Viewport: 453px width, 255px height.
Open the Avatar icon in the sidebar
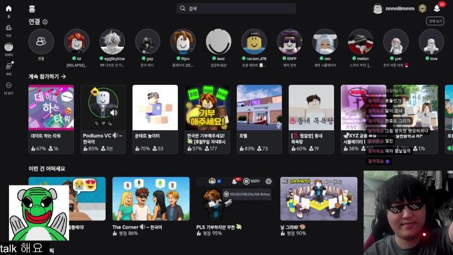coord(8,47)
